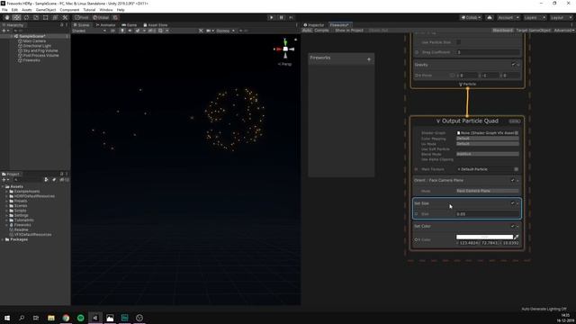This screenshot has width=576, height=324.
Task: Open the Window menu
Action: pyautogui.click(x=106, y=10)
